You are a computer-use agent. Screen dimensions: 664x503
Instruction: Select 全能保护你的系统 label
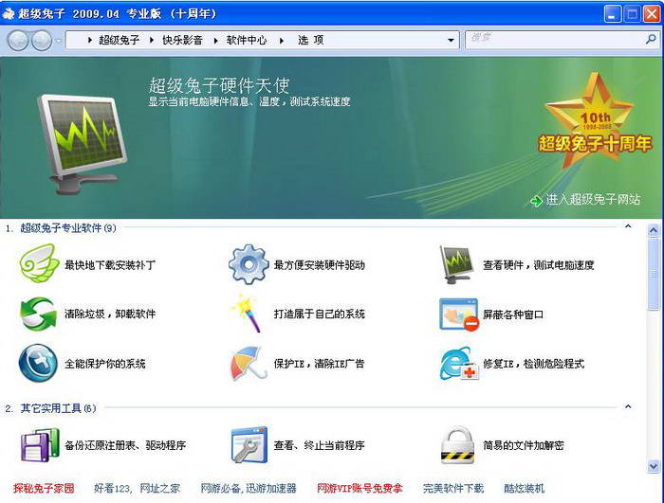105,364
